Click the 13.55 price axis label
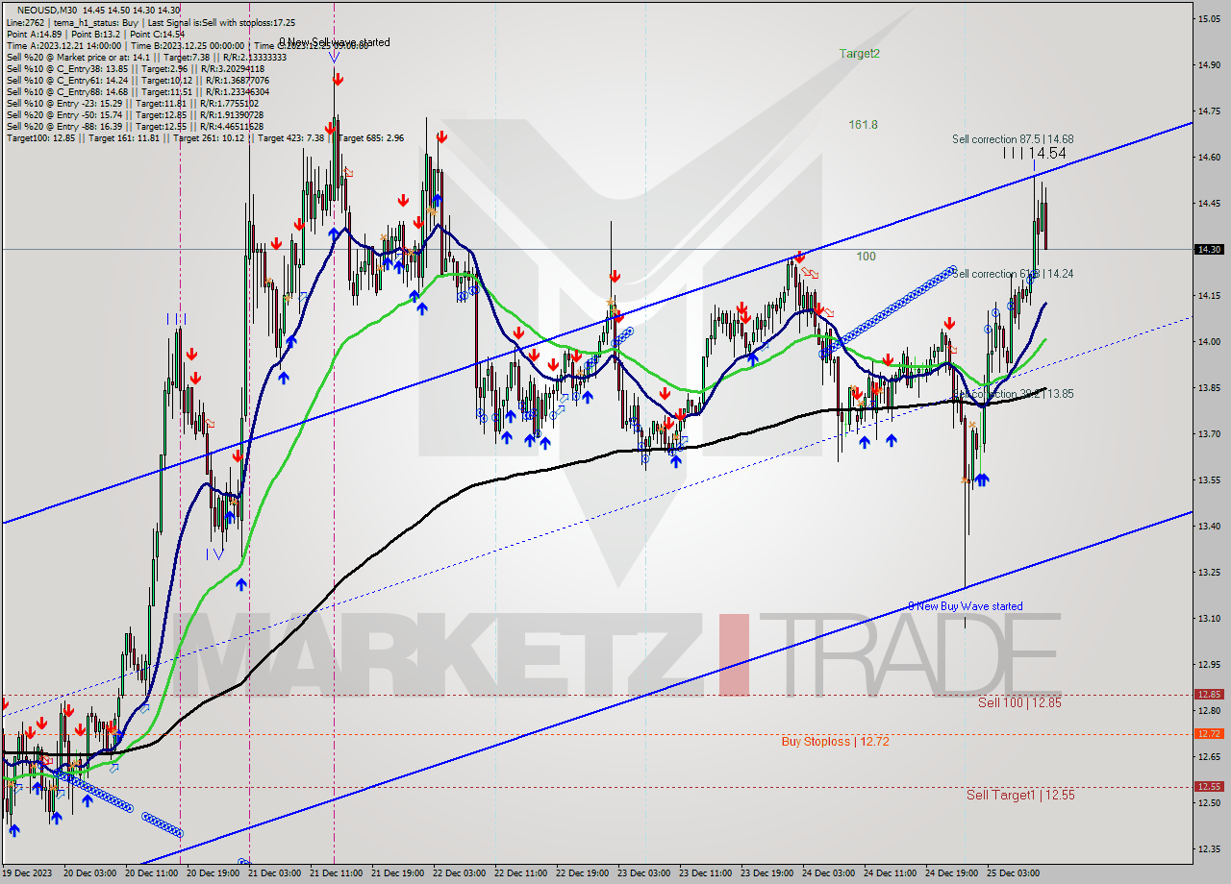1231x884 pixels. [1209, 479]
